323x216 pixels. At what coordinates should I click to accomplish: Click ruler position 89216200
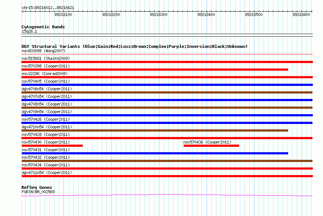[111, 14]
